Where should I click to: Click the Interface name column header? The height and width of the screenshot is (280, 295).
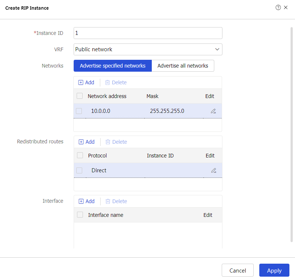point(106,215)
